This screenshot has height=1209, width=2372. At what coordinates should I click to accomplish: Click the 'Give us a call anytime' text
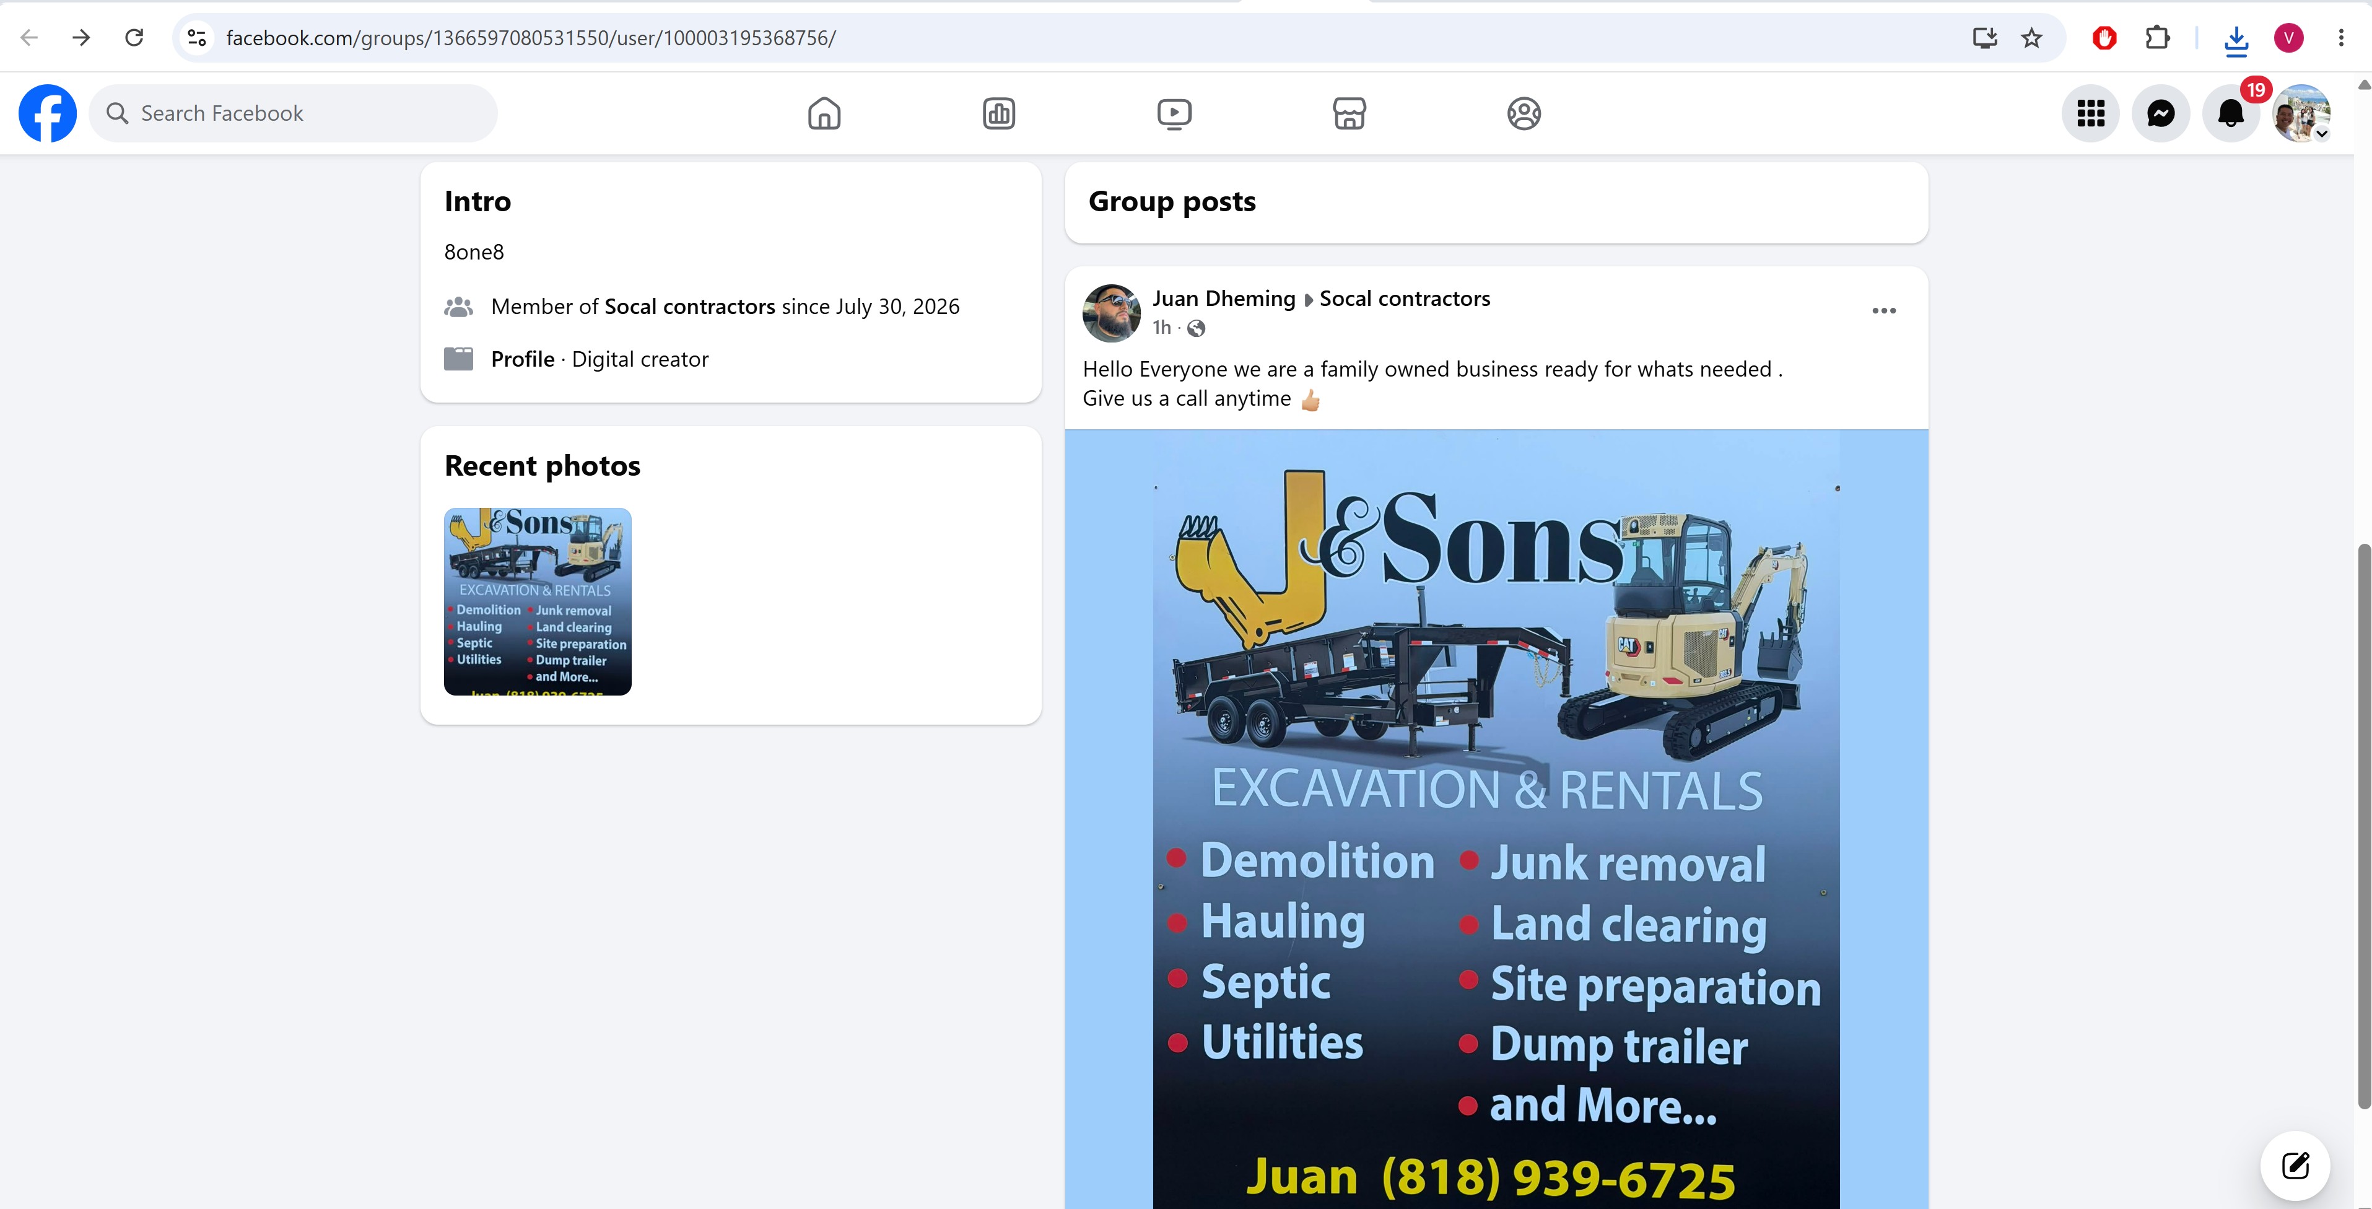tap(1187, 399)
